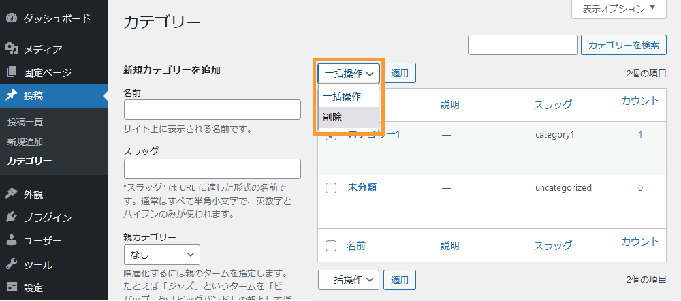Open 新規追加 submenu link
The image size is (681, 301).
point(25,142)
